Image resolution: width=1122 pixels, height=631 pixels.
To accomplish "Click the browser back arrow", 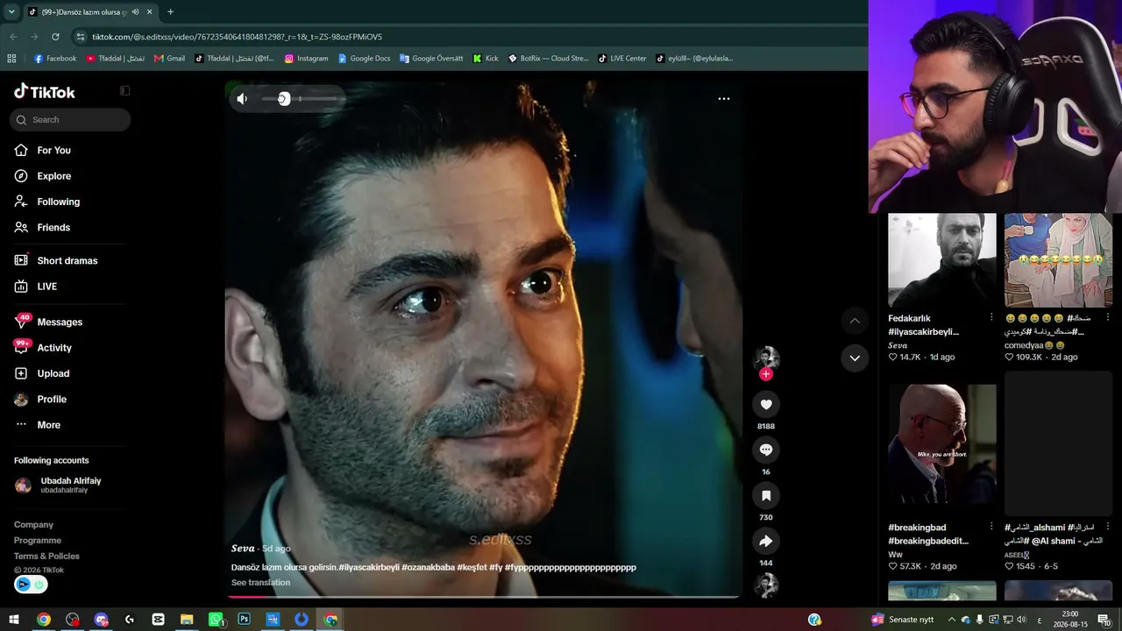I will click(x=13, y=37).
